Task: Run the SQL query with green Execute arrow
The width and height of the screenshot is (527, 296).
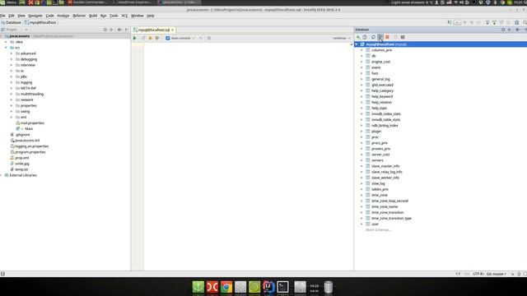Action: pyautogui.click(x=135, y=39)
